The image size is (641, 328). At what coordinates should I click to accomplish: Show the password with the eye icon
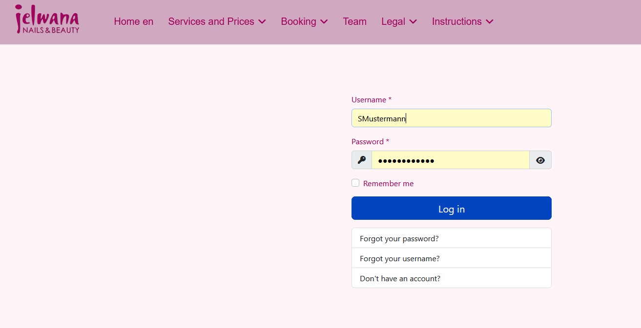click(x=540, y=160)
